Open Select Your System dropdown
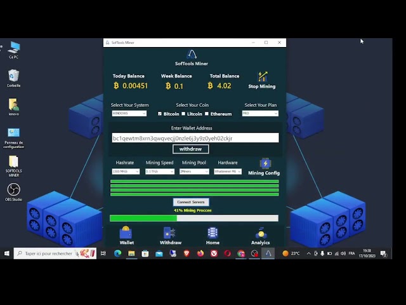This screenshot has width=406, height=305. (129, 113)
